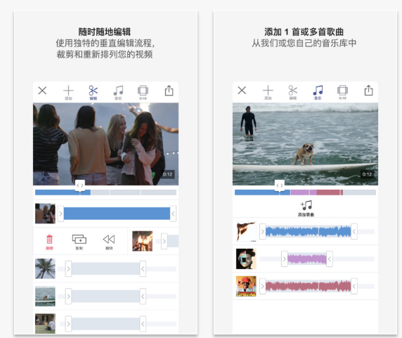Click the 0:12 timestamp on right video preview
402x338 pixels.
367,174
